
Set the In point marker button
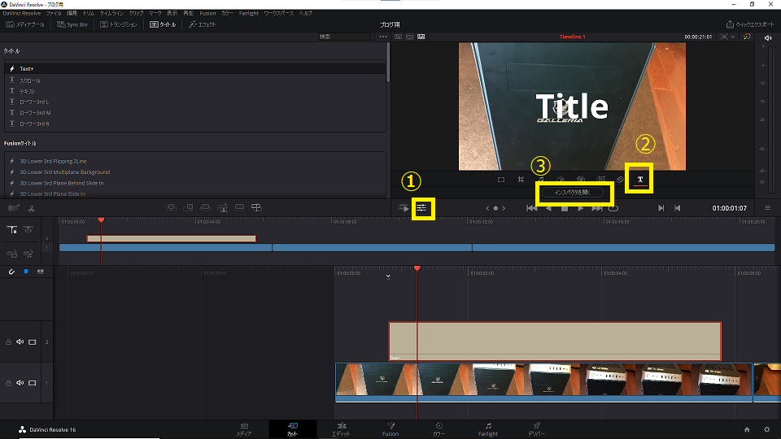pos(661,208)
